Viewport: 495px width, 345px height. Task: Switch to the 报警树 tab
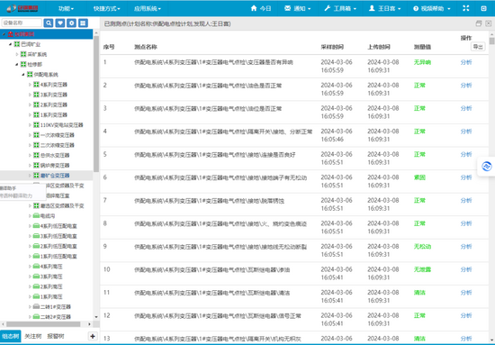point(56,336)
